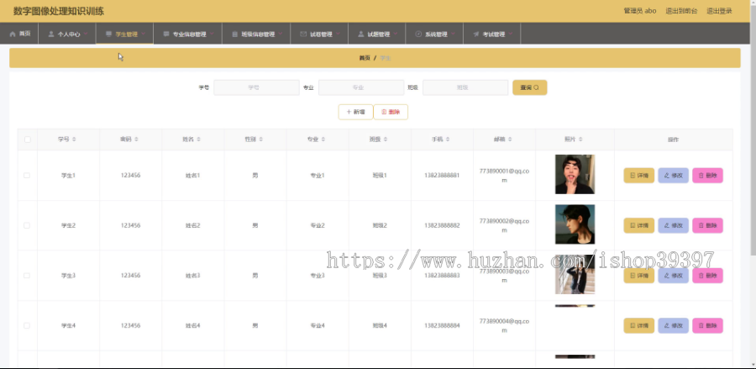Sort the table by 班级 column arrows
Viewport: 756px width, 369px height.
[386, 139]
